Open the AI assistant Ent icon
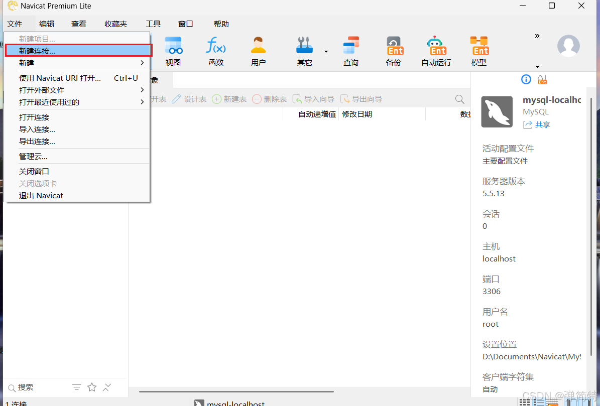600x406 pixels. (542, 79)
